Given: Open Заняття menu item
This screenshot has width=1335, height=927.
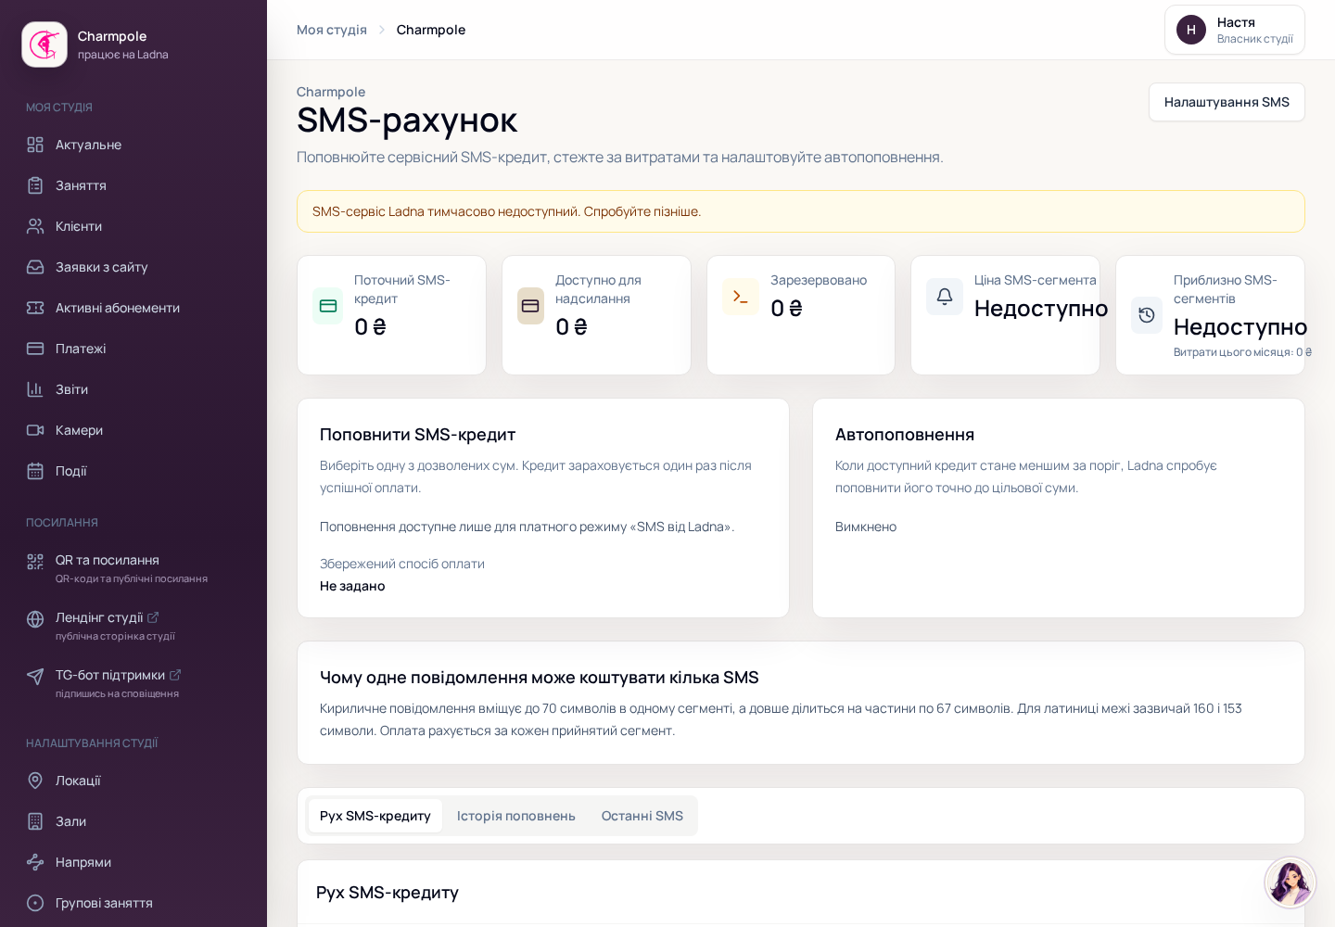Looking at the screenshot, I should (x=133, y=185).
